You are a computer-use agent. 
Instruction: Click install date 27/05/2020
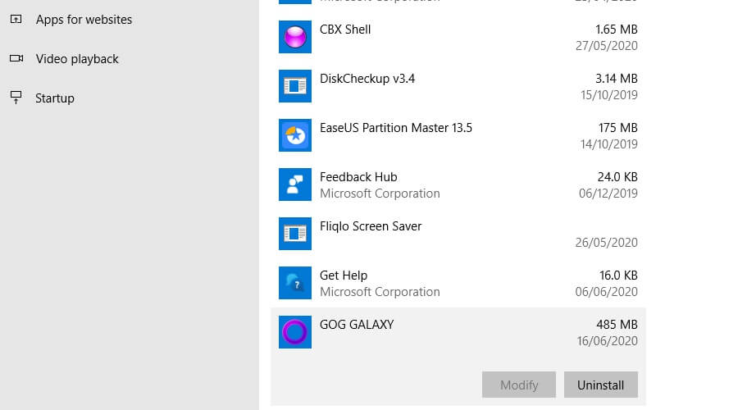(x=606, y=46)
